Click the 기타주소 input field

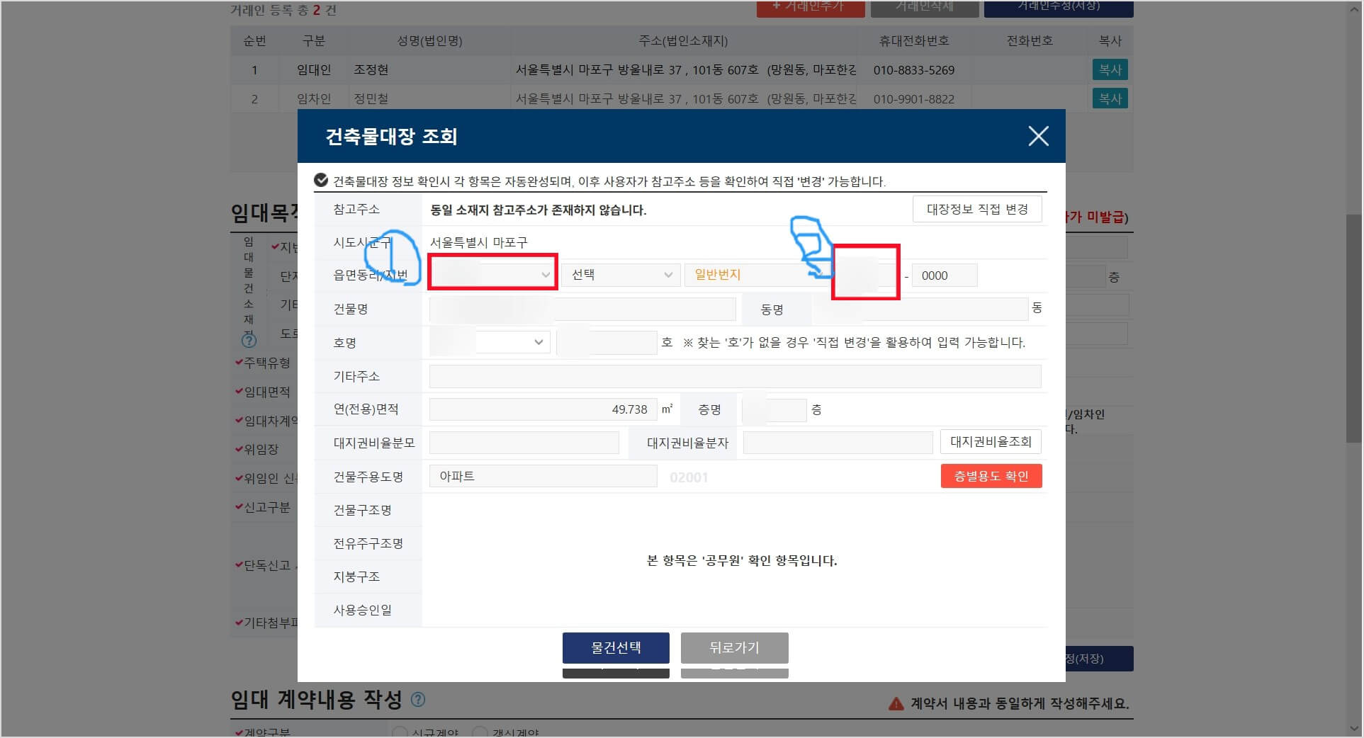tap(735, 376)
